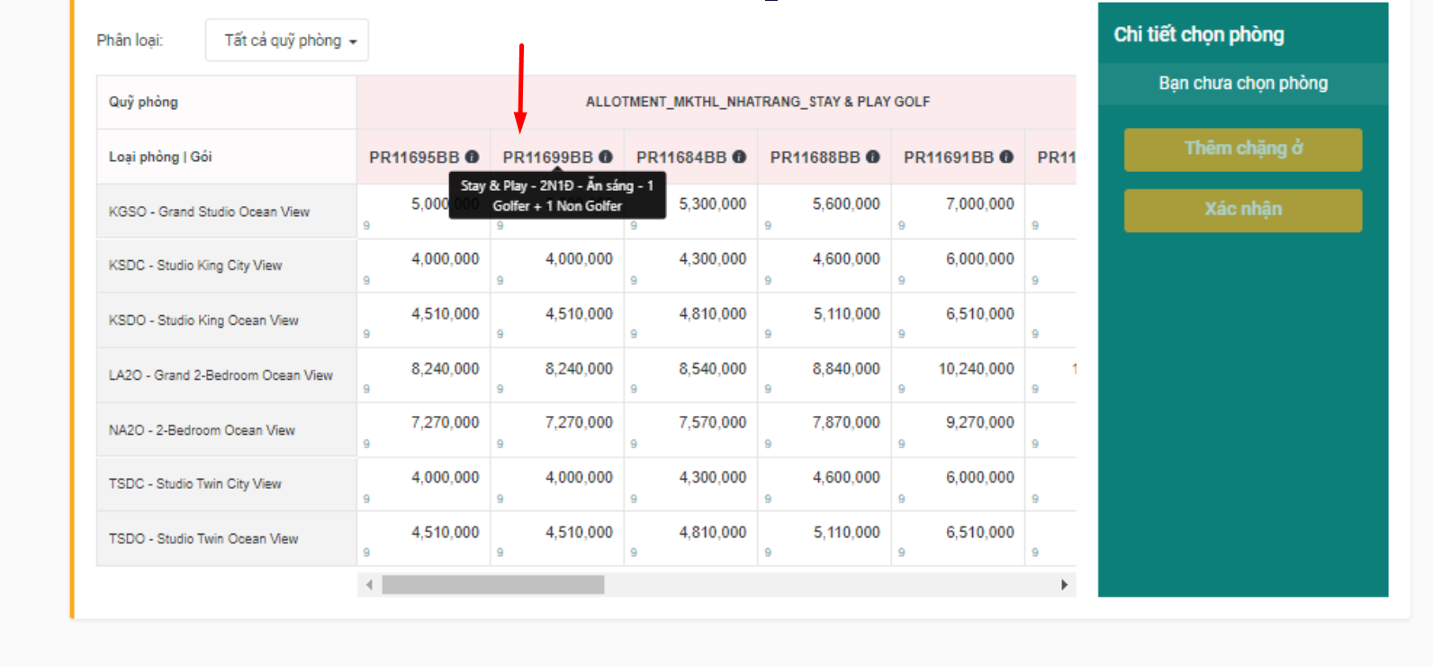Select LA2O Grand 2-Bedroom price 10,240,000

click(x=976, y=369)
